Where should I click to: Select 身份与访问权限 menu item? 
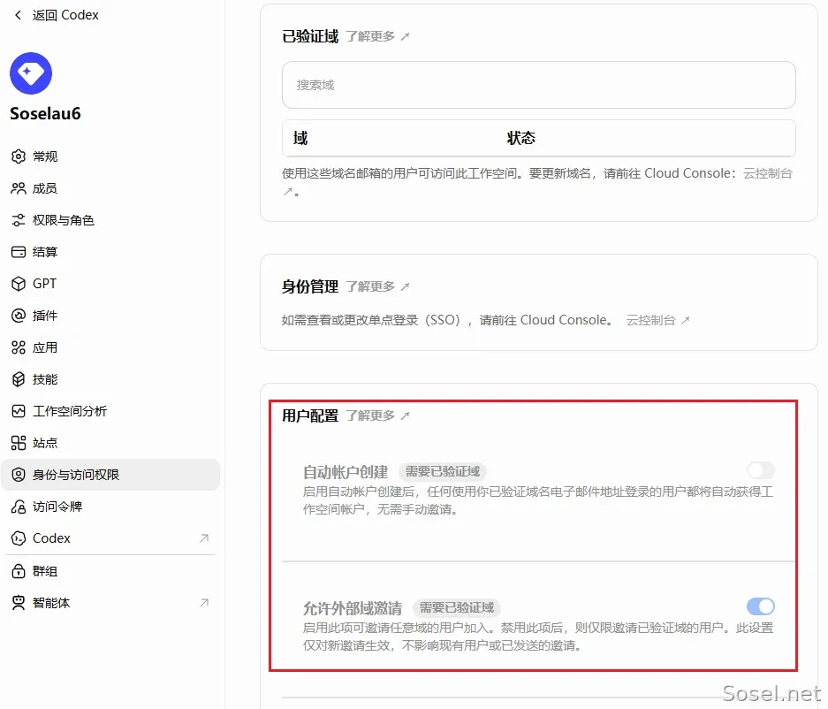pos(110,475)
